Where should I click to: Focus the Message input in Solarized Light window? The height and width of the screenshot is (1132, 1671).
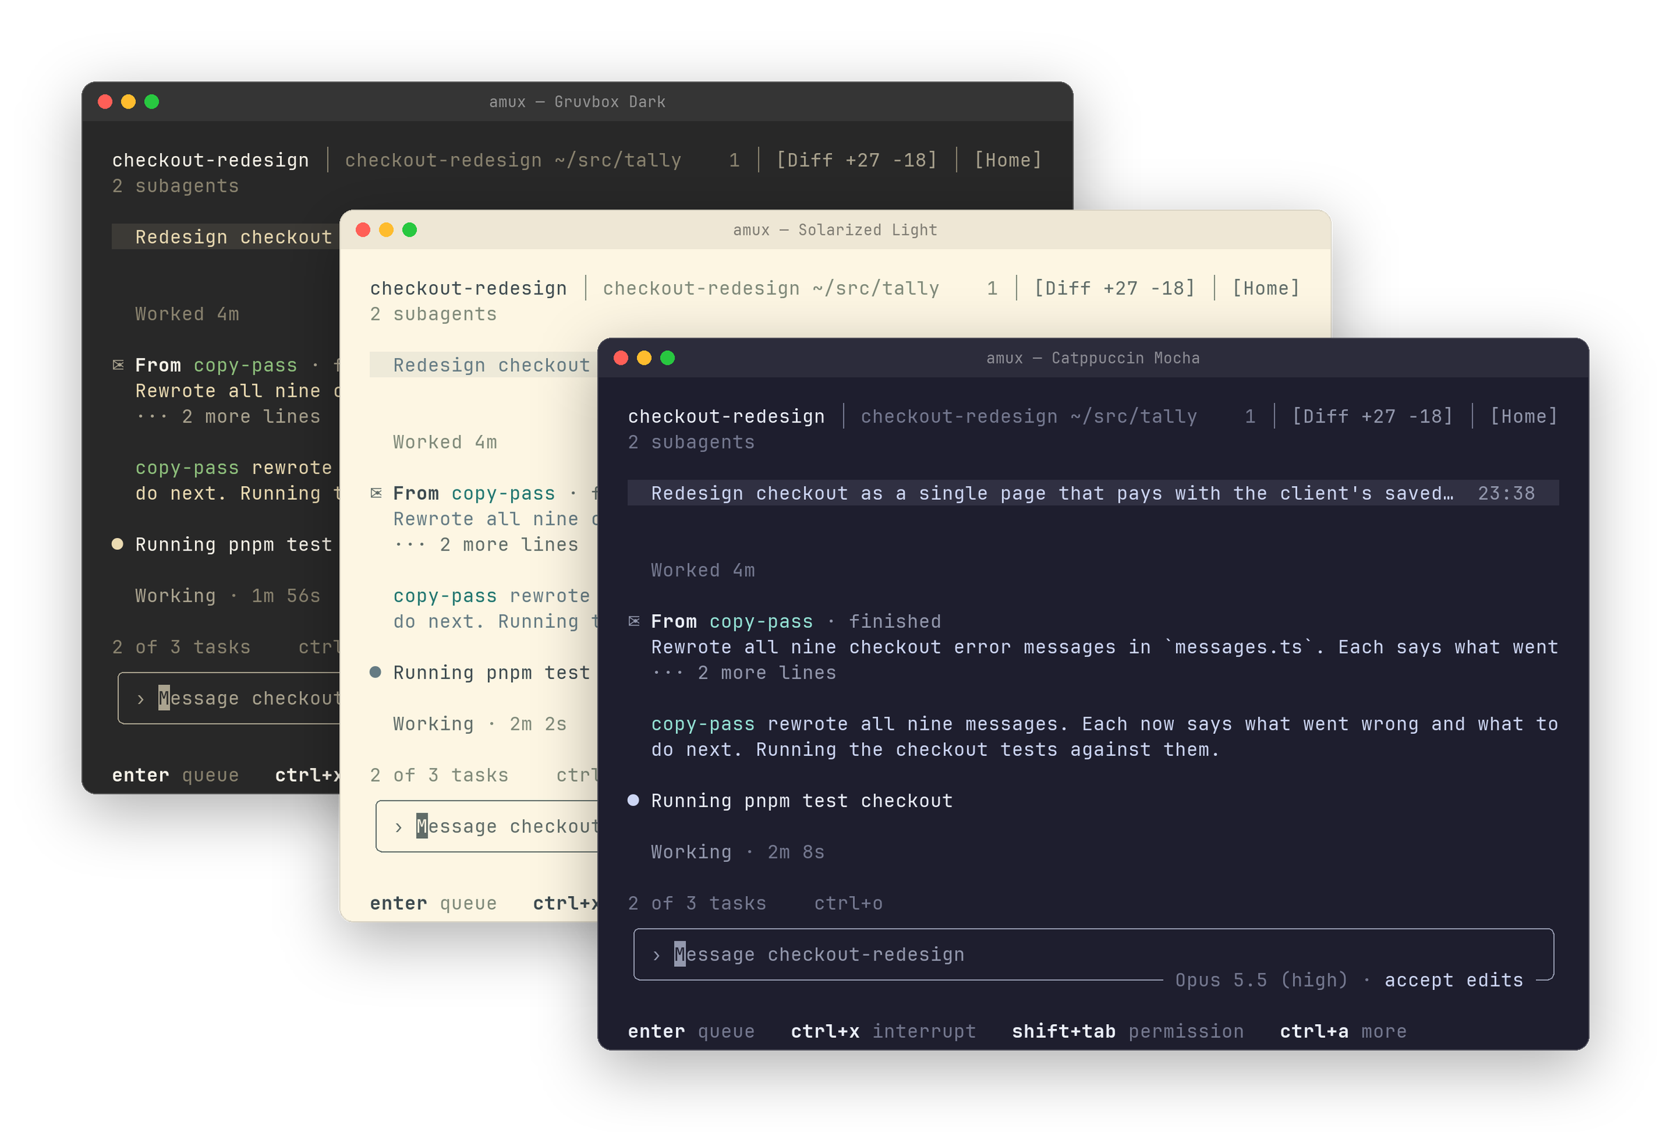[487, 826]
